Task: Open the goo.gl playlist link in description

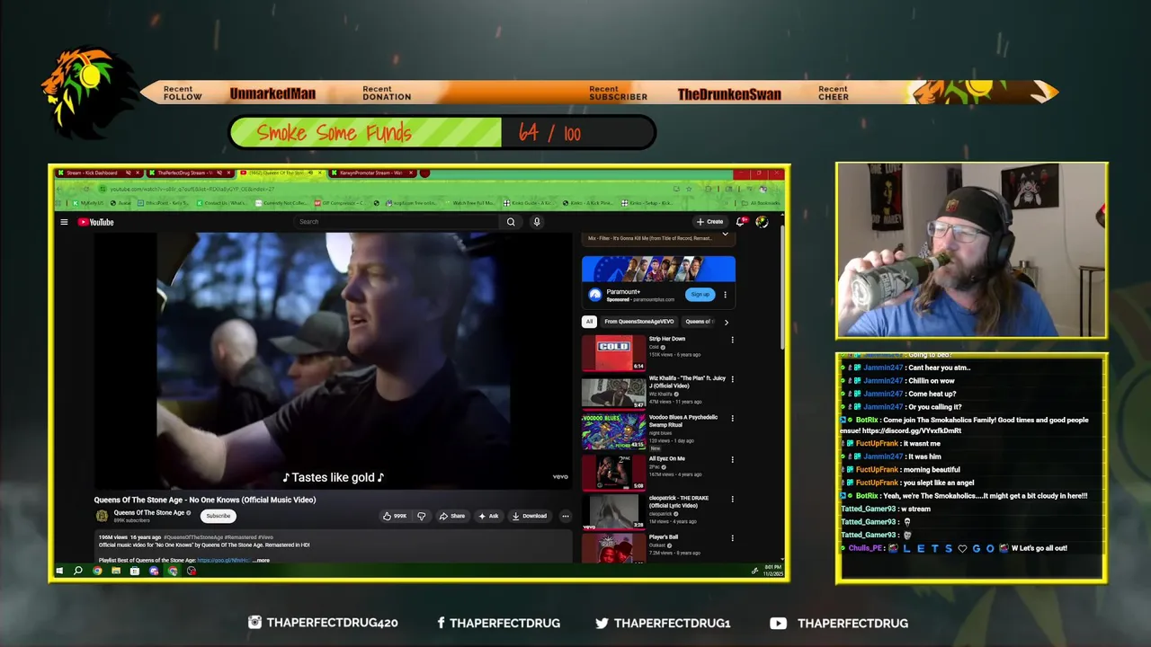Action: click(x=223, y=560)
